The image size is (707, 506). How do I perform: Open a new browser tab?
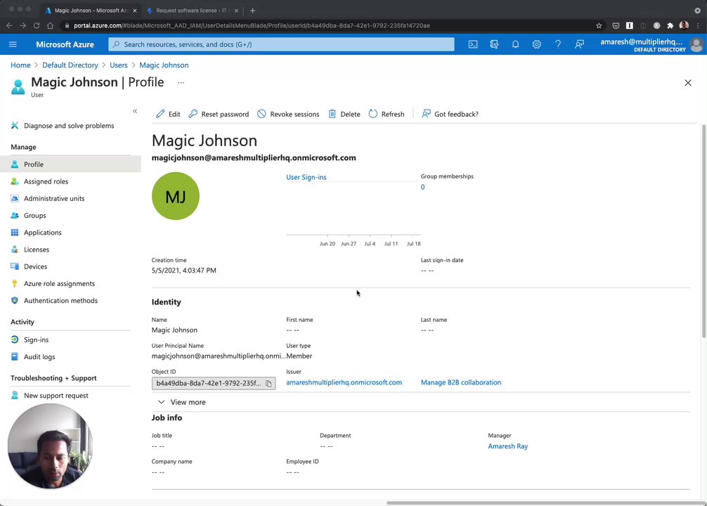[x=252, y=11]
